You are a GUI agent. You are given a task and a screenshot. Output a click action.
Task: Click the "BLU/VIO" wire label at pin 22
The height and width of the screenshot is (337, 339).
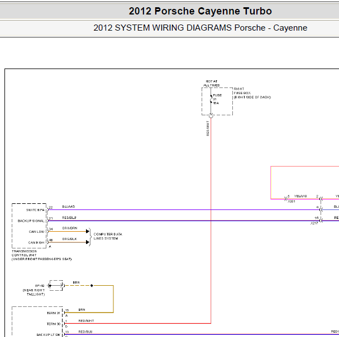(69, 207)
